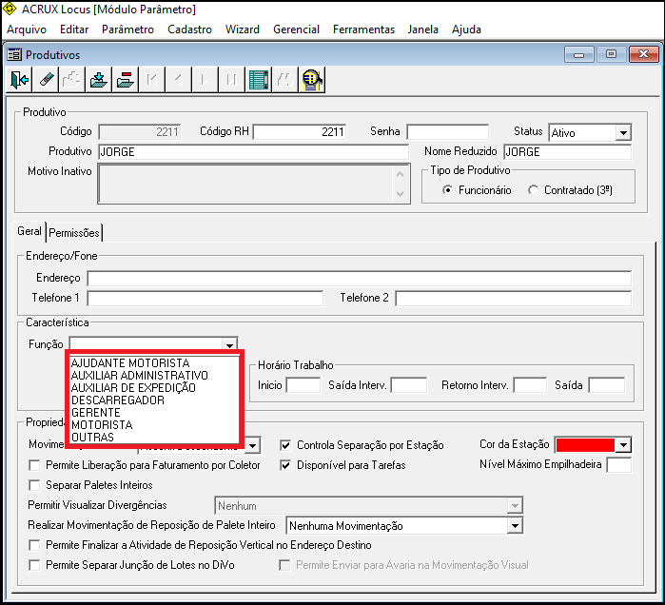The height and width of the screenshot is (605, 665).
Task: Click the greyed-out previous record navigation icon
Action: point(178,79)
